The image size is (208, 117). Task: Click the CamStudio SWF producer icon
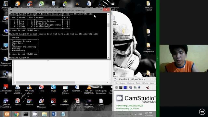139,87
